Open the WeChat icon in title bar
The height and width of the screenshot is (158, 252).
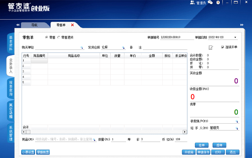[x=211, y=3]
